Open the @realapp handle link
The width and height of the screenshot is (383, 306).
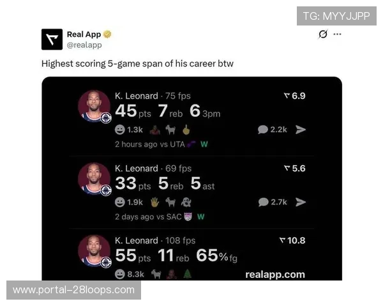click(x=84, y=45)
